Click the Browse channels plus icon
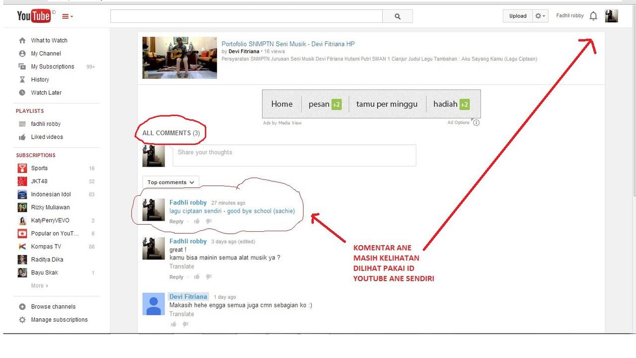The width and height of the screenshot is (636, 358). (x=22, y=307)
